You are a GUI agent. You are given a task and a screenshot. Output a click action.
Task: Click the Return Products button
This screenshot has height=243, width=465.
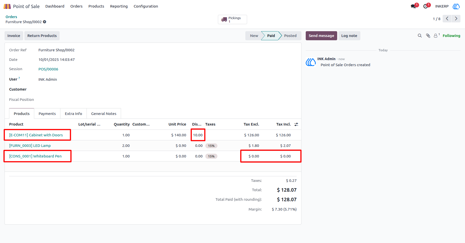tap(42, 36)
